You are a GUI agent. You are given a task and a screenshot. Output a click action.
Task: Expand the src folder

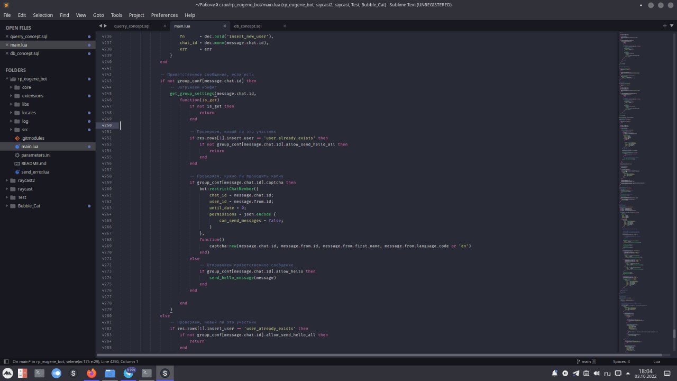pos(11,130)
